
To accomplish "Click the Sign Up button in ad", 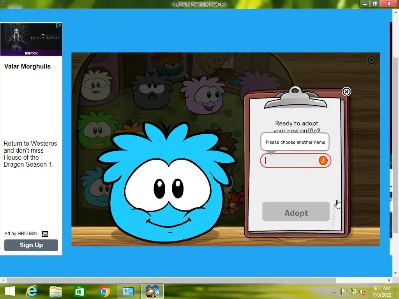I will 31,245.
